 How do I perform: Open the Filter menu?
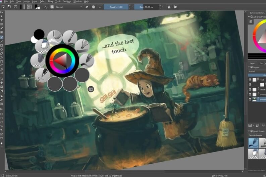point(51,1)
